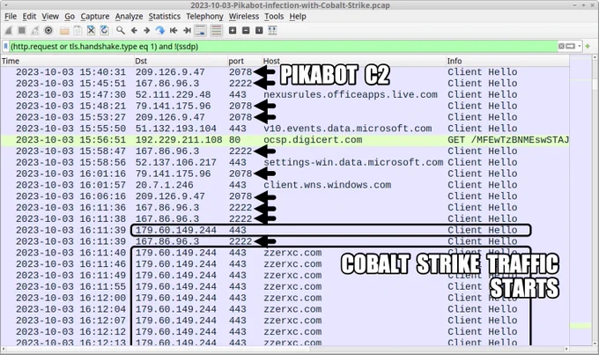Image resolution: width=599 pixels, height=355 pixels.
Task: Select zzerxc.com packet at 16:11:40
Action: [285, 253]
